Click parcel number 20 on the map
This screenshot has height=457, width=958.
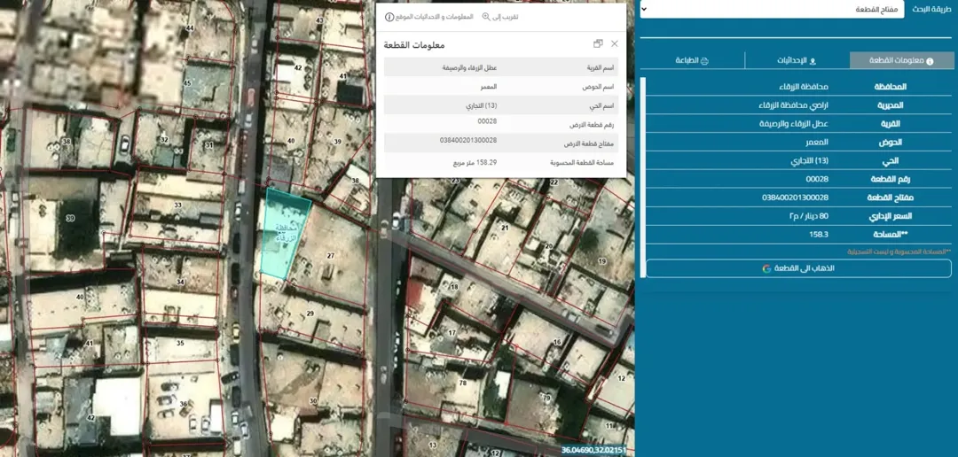pos(549,246)
